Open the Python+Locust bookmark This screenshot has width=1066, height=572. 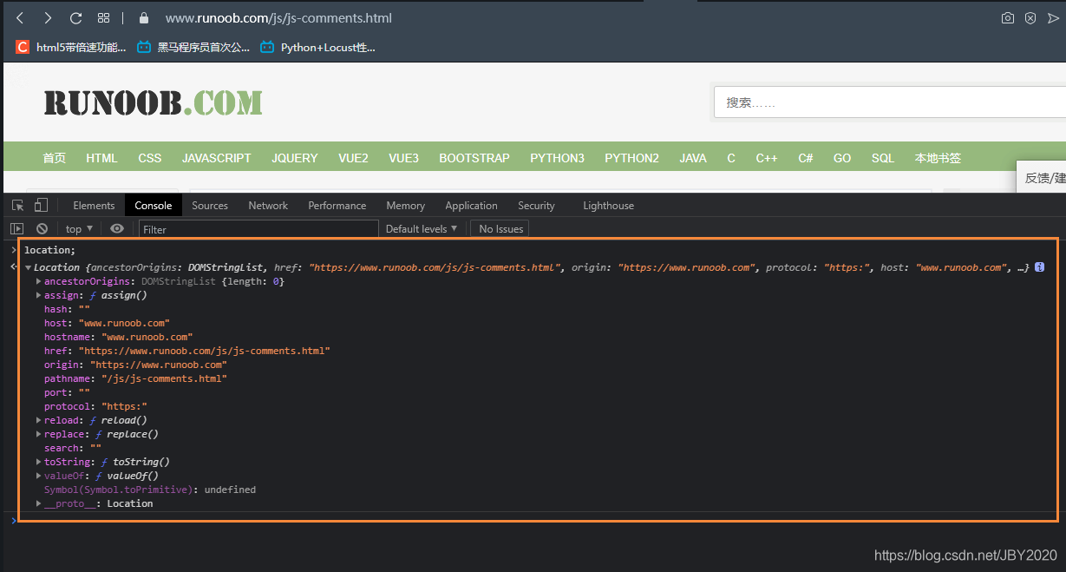318,47
